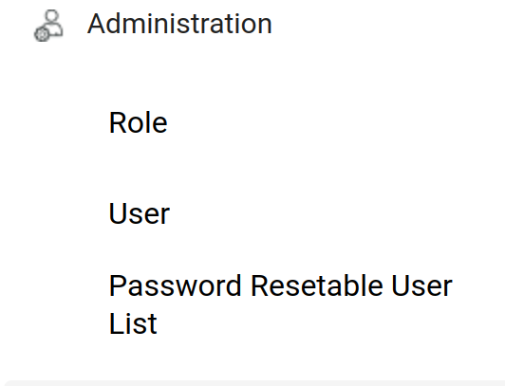The width and height of the screenshot is (505, 386).
Task: Click the Administration user-gear icon
Action: pyautogui.click(x=48, y=26)
